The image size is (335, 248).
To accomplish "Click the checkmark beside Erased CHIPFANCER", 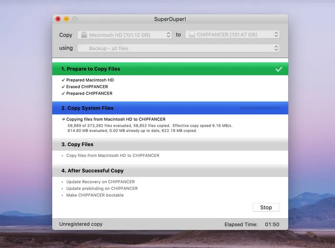I will [63, 87].
